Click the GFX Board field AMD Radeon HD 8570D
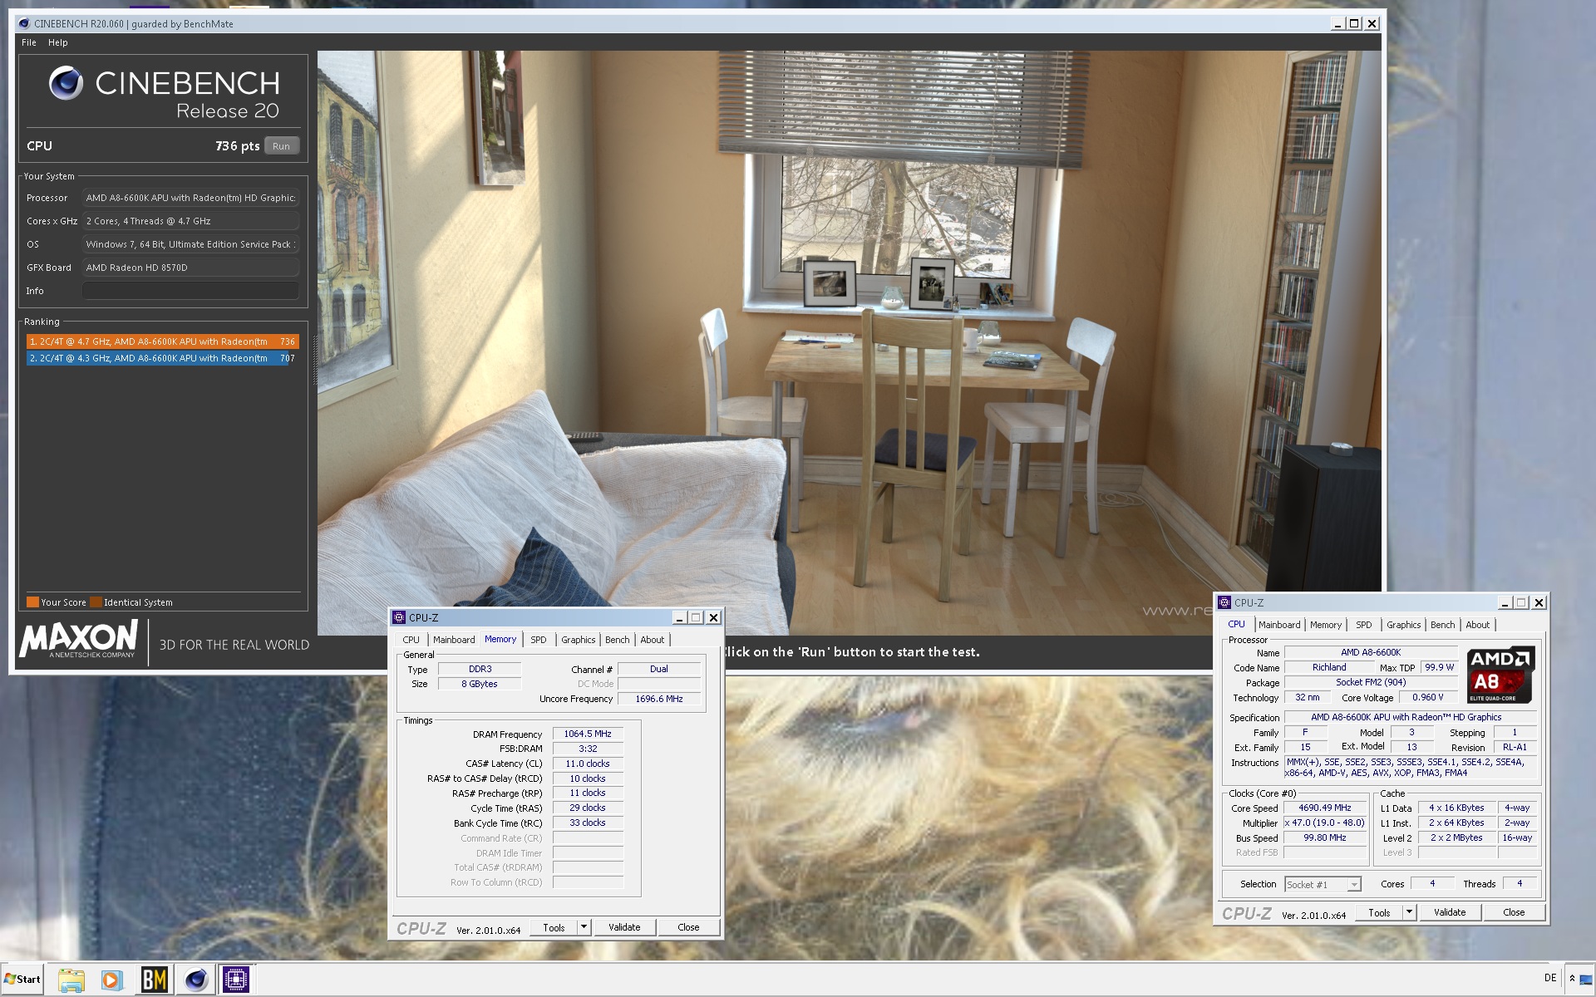The width and height of the screenshot is (1596, 997). point(190,268)
